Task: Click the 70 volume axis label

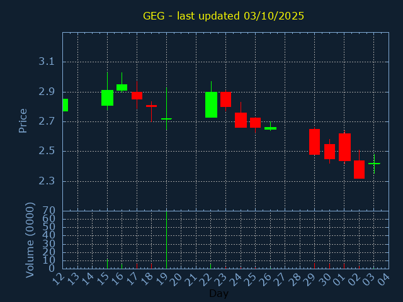Action: [48, 211]
